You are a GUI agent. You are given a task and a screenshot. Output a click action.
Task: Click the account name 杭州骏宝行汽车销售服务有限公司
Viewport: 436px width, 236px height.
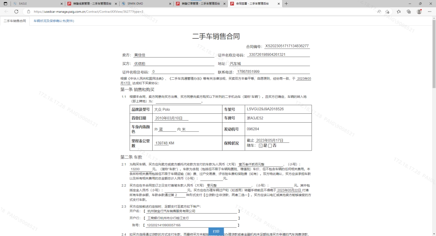(192, 211)
